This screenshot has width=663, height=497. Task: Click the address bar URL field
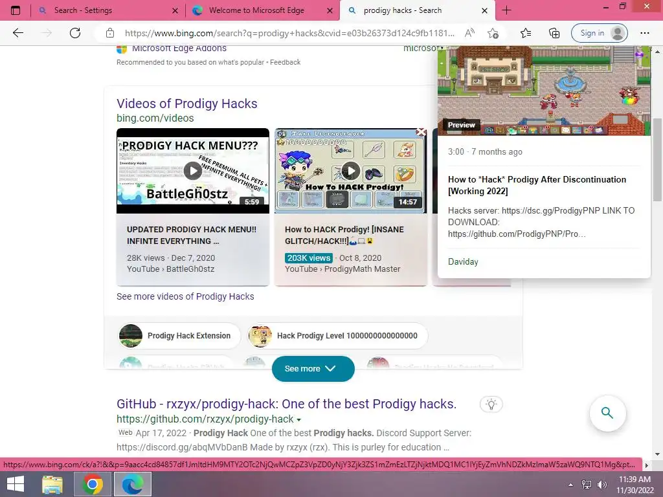tap(289, 33)
